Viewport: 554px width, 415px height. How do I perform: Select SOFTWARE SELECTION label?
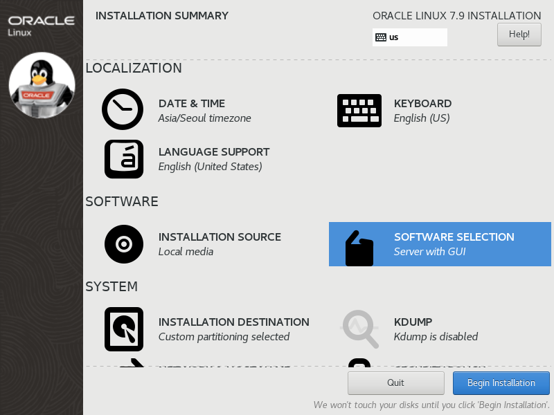pos(454,237)
